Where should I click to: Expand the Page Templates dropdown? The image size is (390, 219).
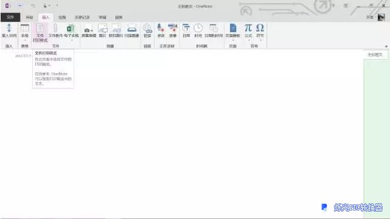[233, 40]
